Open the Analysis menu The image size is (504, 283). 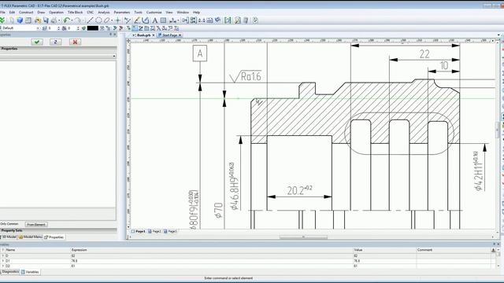pos(104,13)
